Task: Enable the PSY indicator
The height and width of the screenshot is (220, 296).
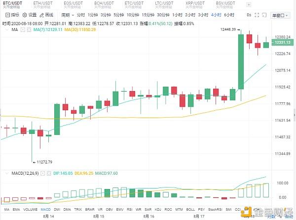Action: click(201, 210)
